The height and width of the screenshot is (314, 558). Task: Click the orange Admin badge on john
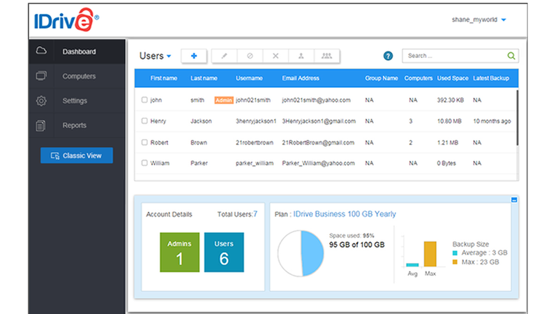224,100
